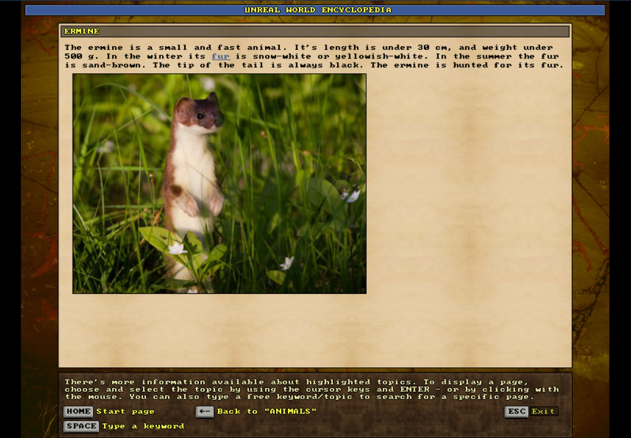Click the help instructions text at the bottom

tap(311, 389)
